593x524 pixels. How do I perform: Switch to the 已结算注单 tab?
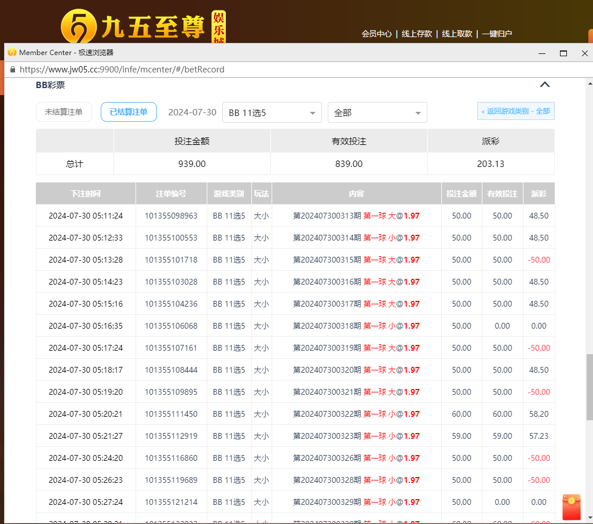coord(129,112)
